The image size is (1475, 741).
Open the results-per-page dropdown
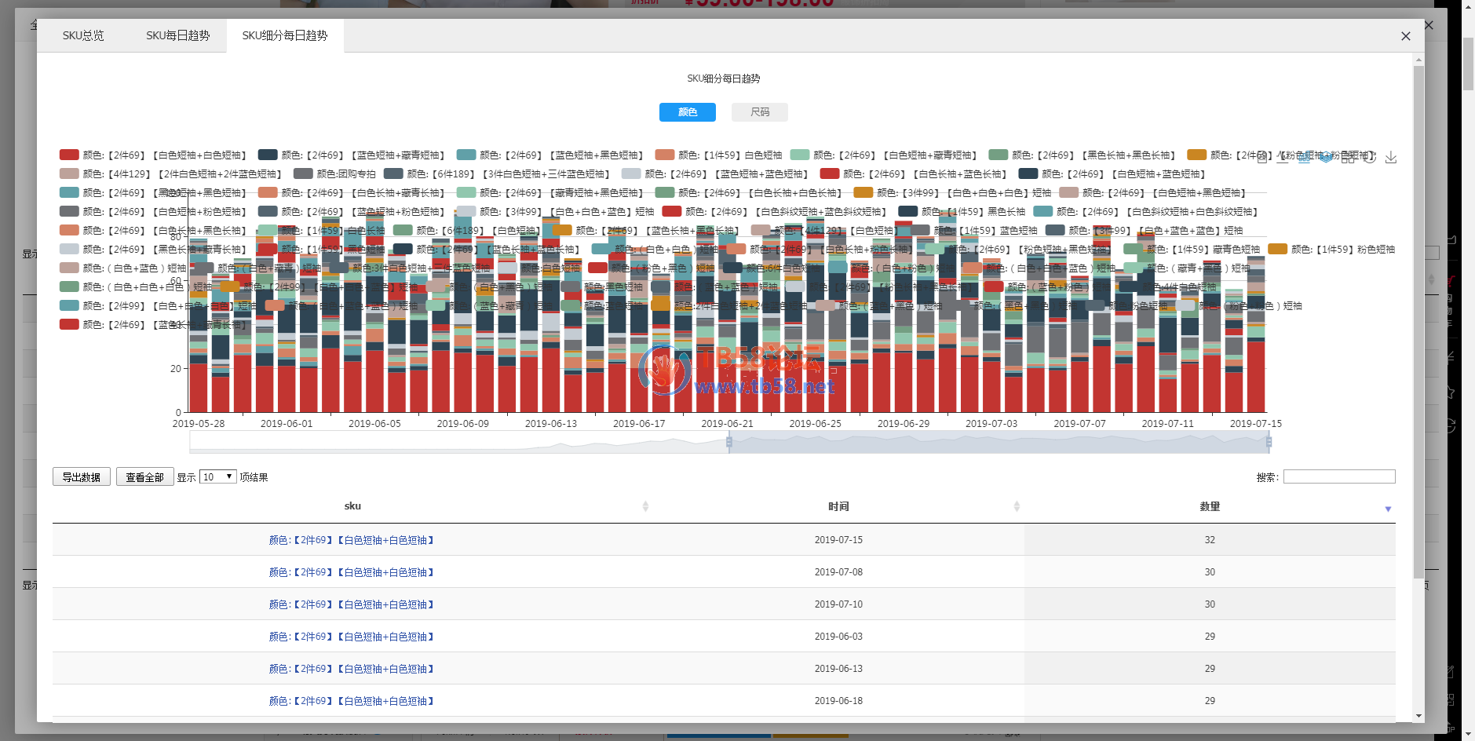coord(218,476)
